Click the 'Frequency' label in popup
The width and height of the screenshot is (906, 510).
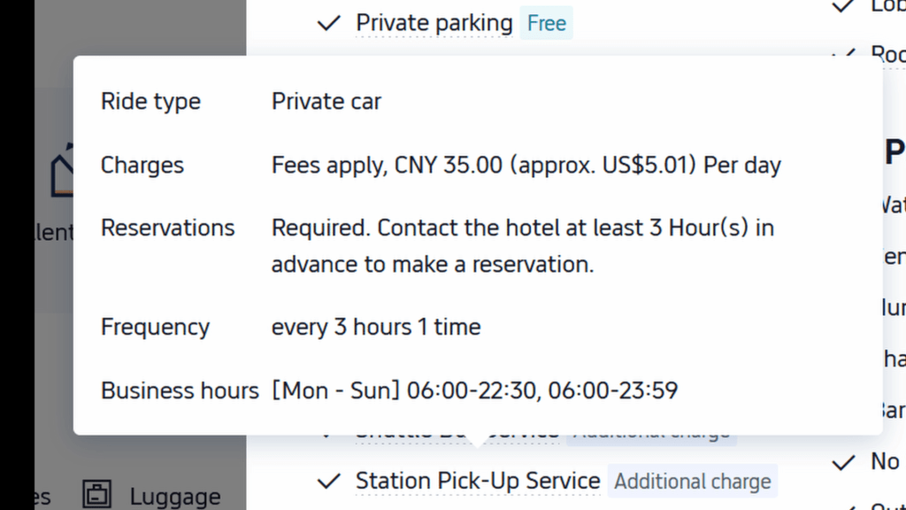155,327
